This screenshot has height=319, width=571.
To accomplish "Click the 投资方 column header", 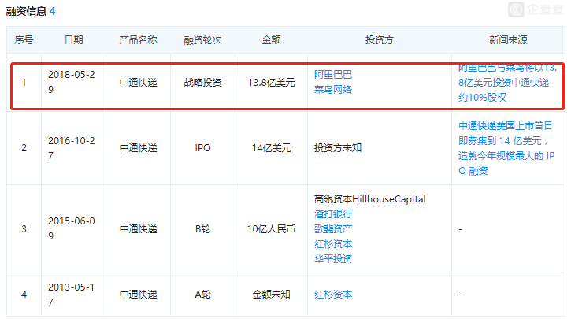I will (x=380, y=39).
